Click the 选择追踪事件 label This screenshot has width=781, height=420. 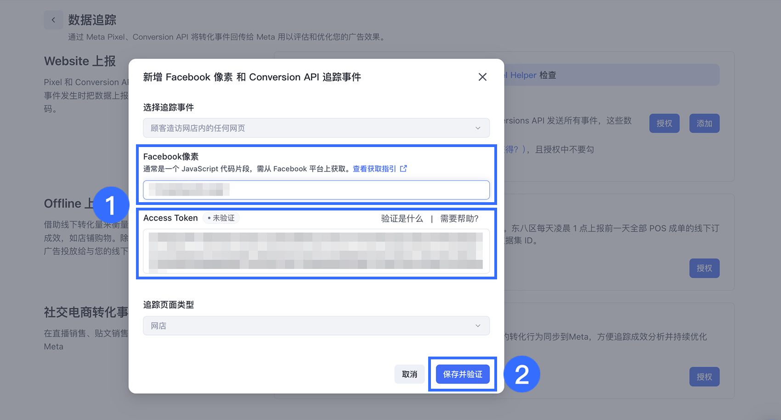169,107
